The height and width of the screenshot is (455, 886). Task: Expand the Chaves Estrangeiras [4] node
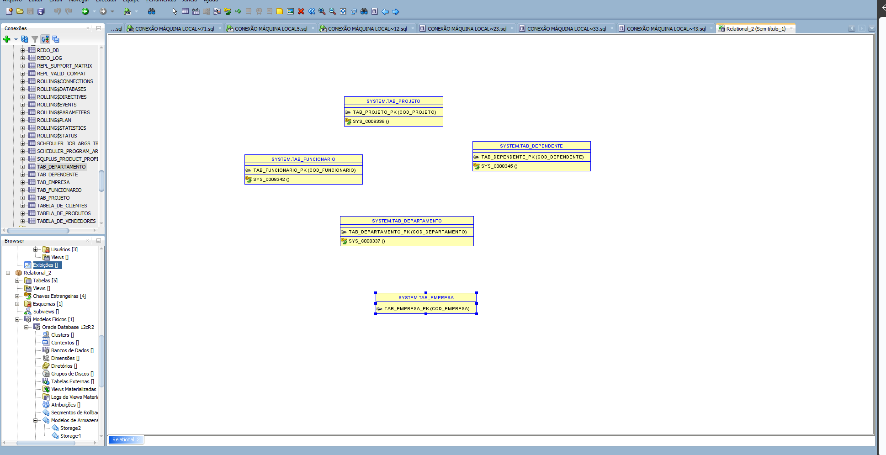17,296
